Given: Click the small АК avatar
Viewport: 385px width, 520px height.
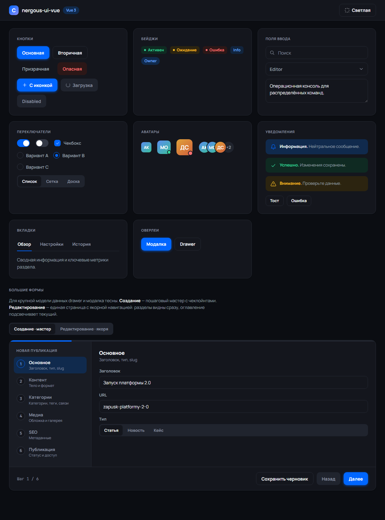Looking at the screenshot, I should 146,147.
